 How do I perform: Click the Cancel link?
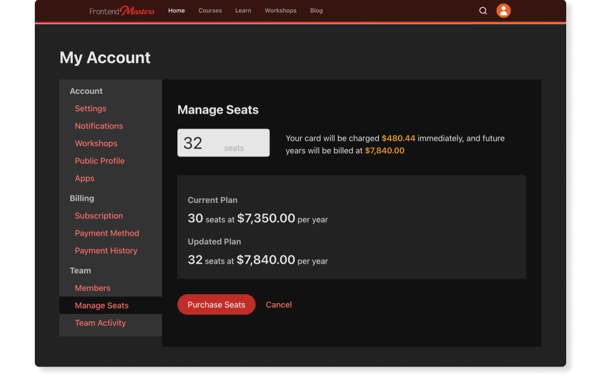coord(279,304)
